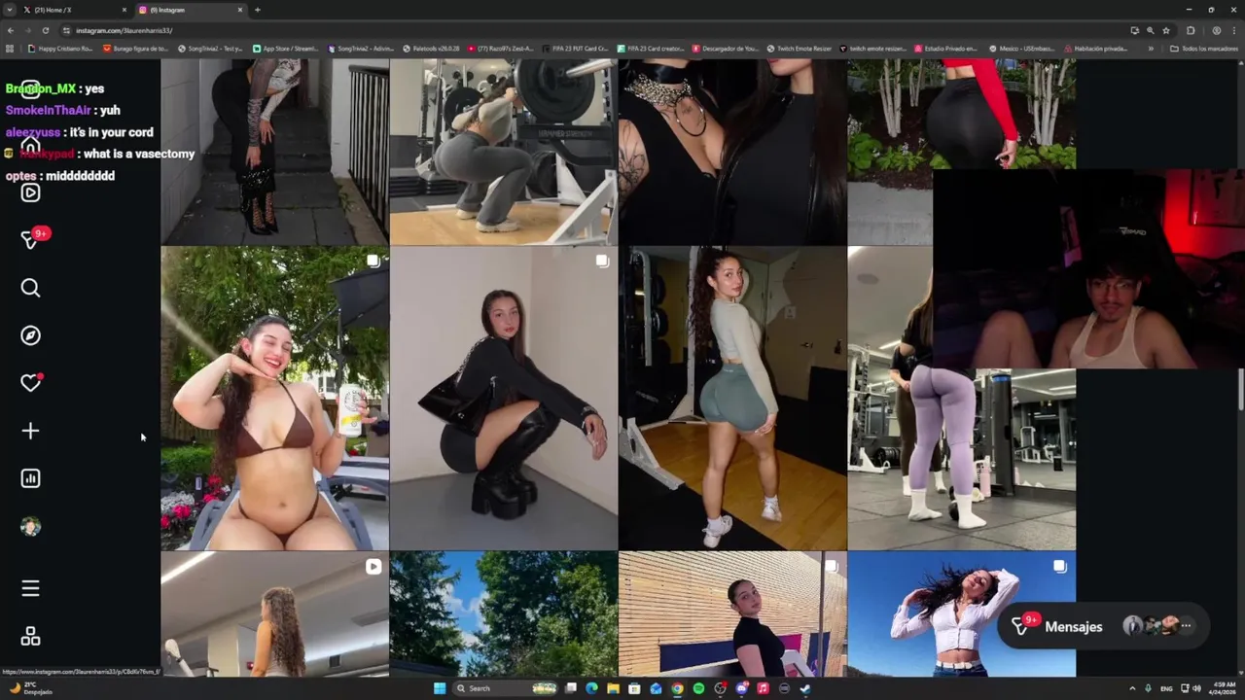Expand the bookmarks bar overflow chevron
The width and height of the screenshot is (1245, 700).
pyautogui.click(x=1151, y=49)
